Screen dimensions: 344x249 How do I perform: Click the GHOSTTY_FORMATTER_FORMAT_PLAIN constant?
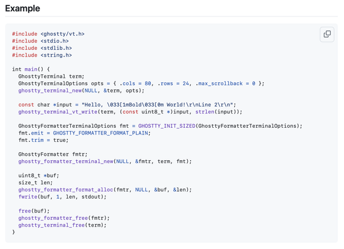[x=101, y=133]
